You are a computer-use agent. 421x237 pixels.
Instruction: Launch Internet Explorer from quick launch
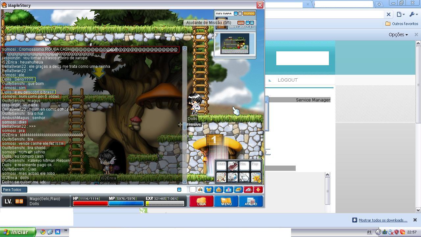50,232
